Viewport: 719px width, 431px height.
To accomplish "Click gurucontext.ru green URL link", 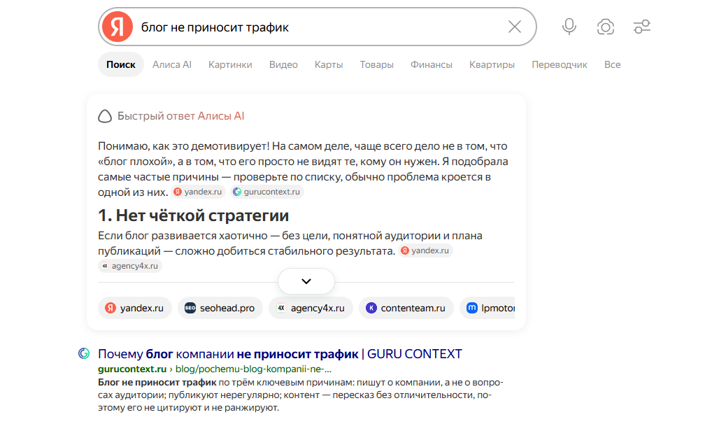I will coord(132,369).
